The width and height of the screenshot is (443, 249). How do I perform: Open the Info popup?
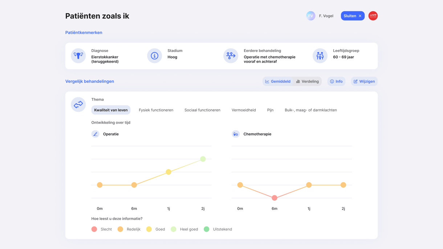(x=336, y=81)
